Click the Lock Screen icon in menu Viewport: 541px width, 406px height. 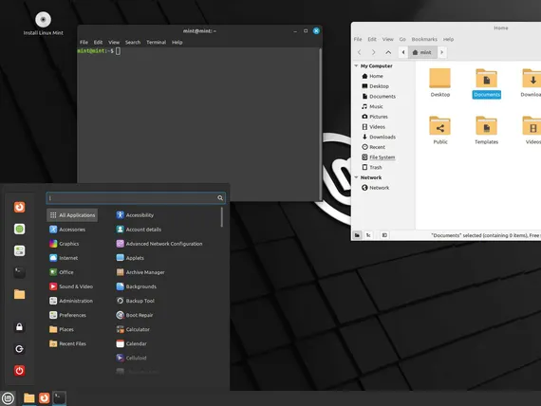tap(19, 327)
